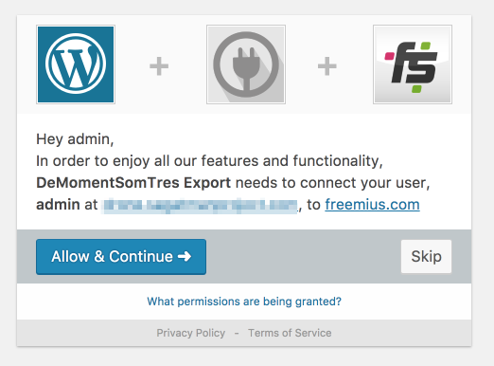Click the blurred site address text
The height and width of the screenshot is (366, 494).
coord(200,206)
